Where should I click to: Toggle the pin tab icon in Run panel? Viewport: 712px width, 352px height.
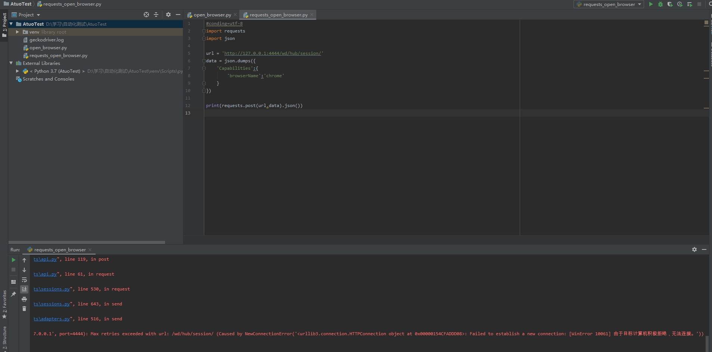pos(13,294)
